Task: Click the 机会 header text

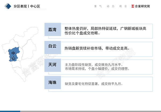Action: pos(123,6)
